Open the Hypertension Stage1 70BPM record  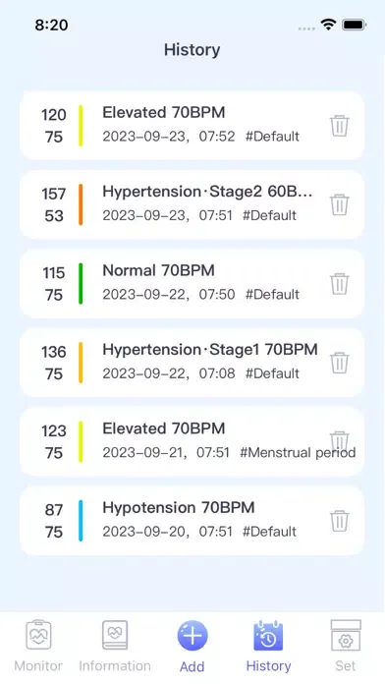(192, 363)
